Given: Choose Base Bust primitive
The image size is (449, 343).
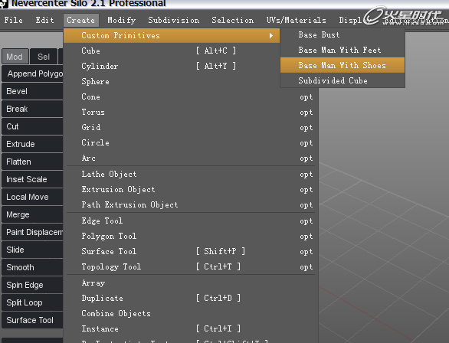Looking at the screenshot, I should click(x=342, y=34).
